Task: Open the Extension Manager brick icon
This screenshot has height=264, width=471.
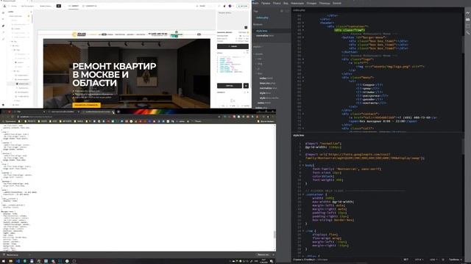Action: pos(468,20)
